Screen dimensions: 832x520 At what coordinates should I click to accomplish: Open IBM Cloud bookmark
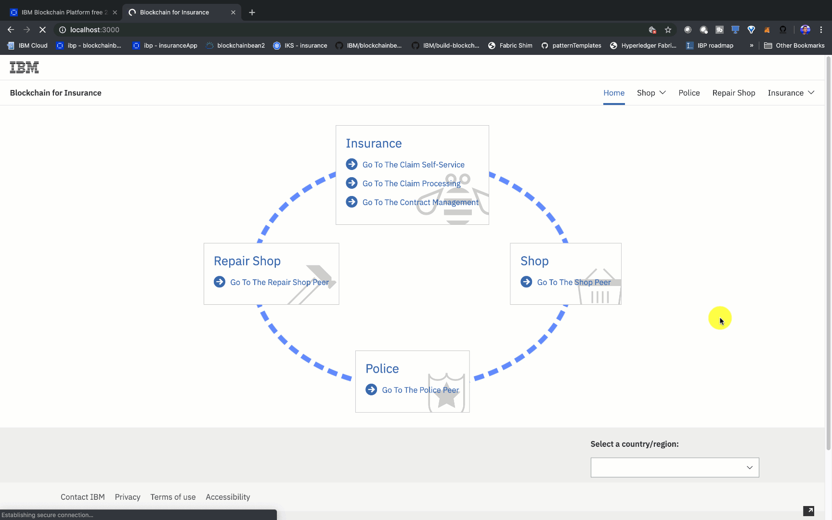pyautogui.click(x=27, y=45)
